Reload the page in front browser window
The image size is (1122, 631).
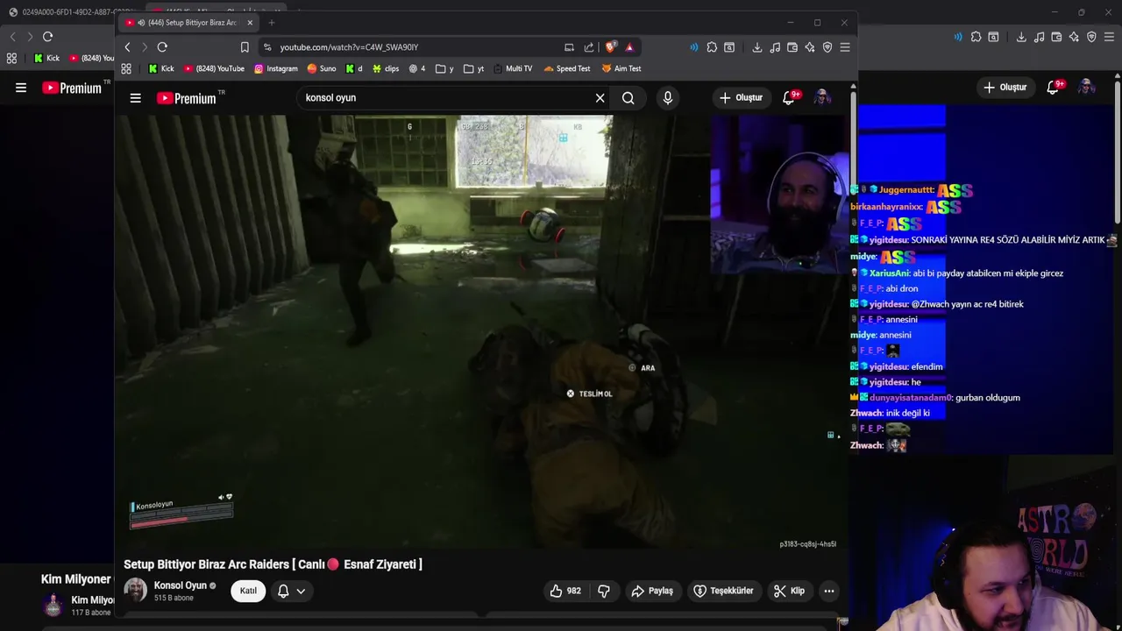click(x=162, y=47)
